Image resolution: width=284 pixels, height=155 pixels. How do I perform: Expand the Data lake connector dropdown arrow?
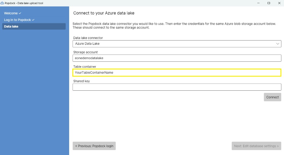pyautogui.click(x=277, y=44)
